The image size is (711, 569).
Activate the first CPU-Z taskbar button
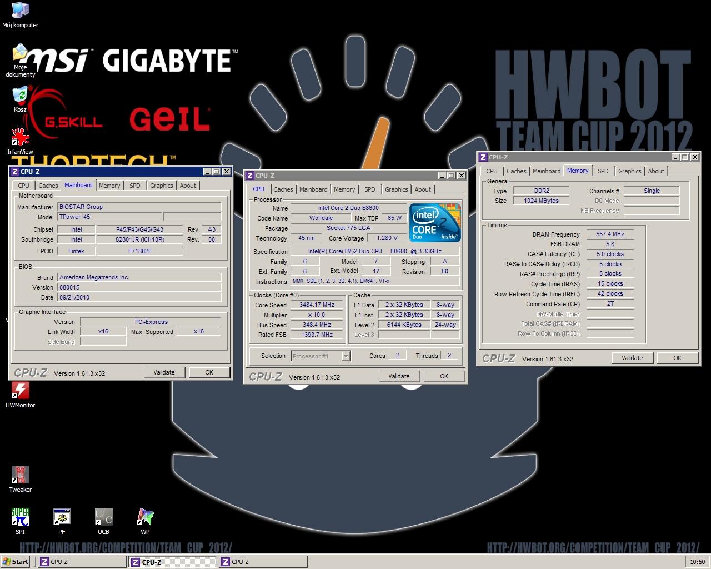(x=82, y=562)
